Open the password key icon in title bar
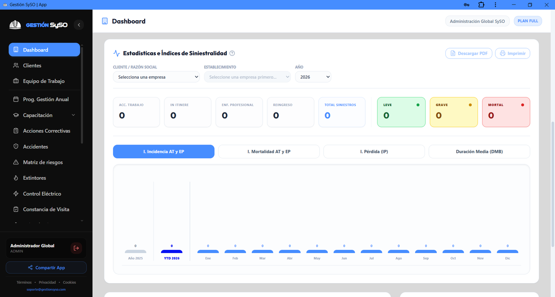 tap(467, 5)
